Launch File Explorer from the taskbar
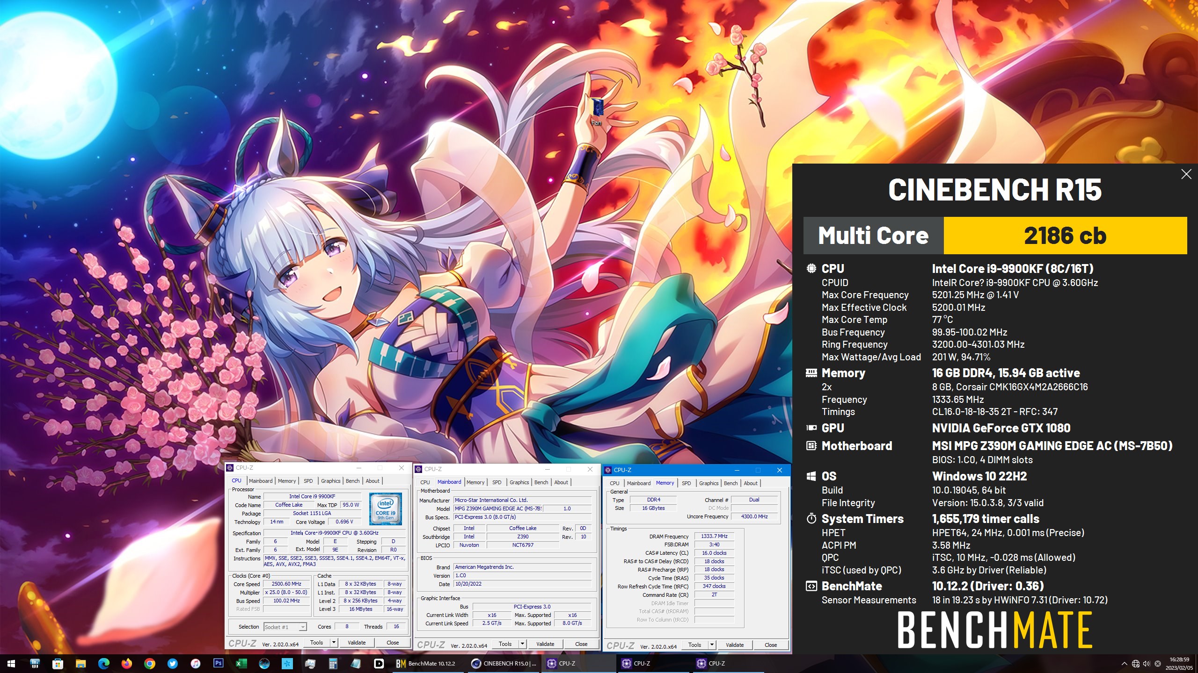This screenshot has width=1198, height=673. click(x=80, y=663)
